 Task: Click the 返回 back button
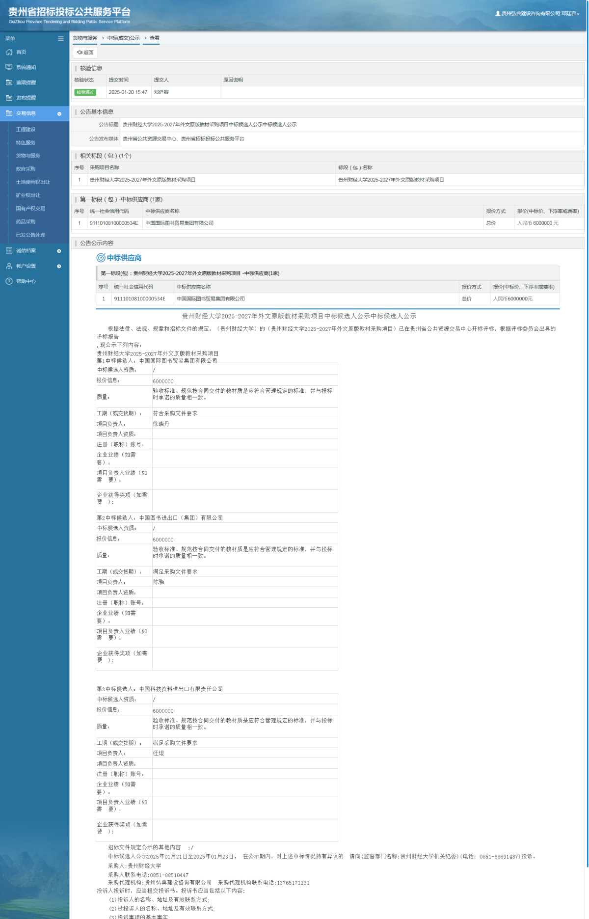tap(85, 53)
